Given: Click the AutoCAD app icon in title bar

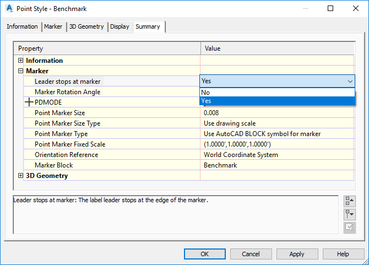Looking at the screenshot, I should 9,9.
